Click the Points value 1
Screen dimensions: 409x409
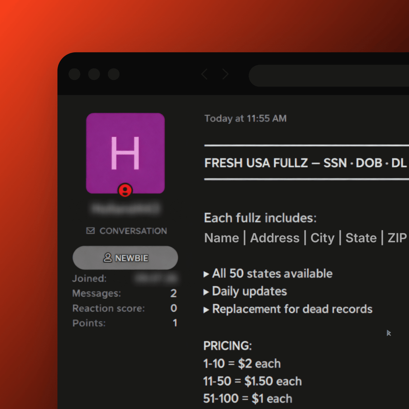click(x=175, y=323)
